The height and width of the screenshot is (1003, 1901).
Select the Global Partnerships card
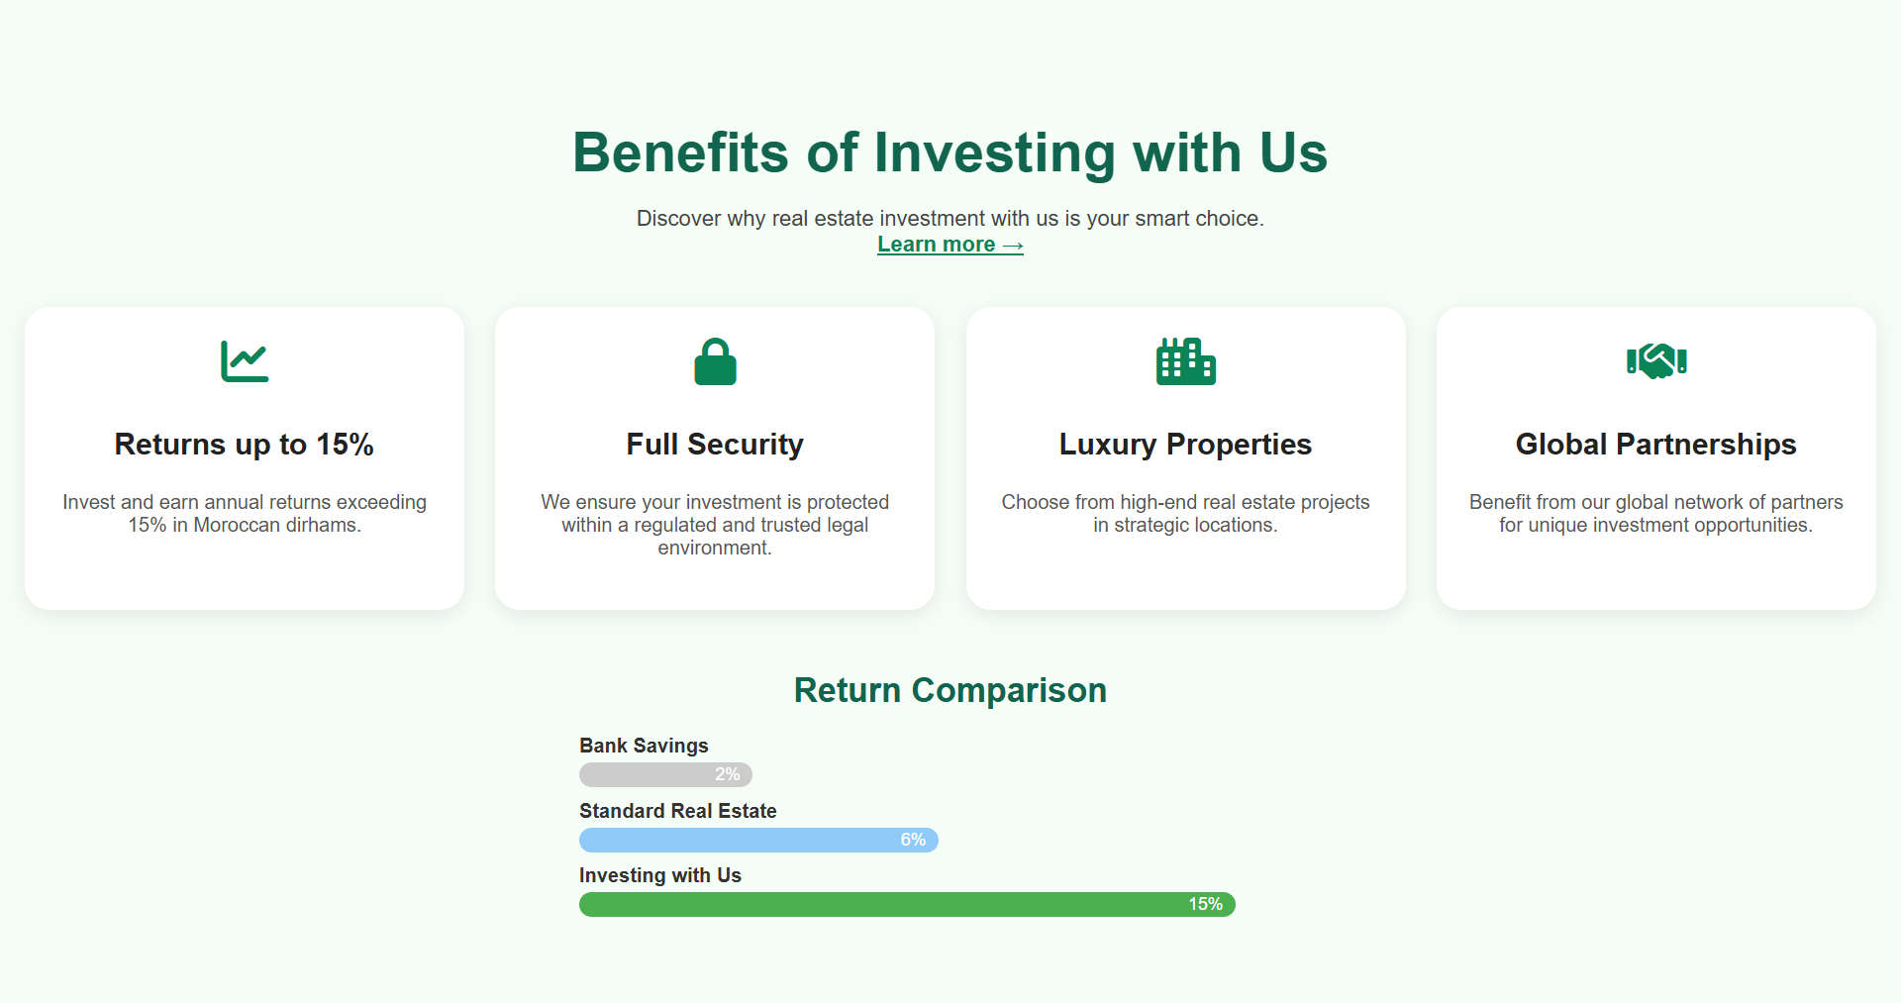tap(1655, 457)
